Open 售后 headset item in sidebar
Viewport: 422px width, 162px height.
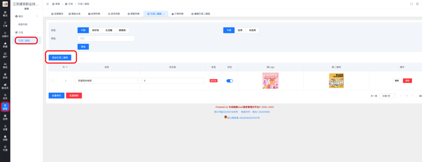point(5,66)
